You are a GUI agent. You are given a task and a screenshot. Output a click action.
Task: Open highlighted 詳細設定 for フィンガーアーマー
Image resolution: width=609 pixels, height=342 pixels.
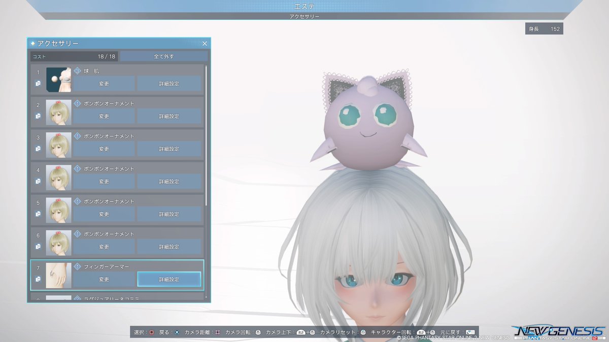(x=169, y=279)
